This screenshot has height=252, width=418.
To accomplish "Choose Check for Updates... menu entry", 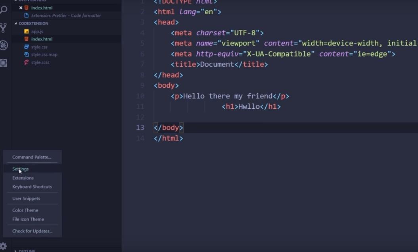I will 32,231.
